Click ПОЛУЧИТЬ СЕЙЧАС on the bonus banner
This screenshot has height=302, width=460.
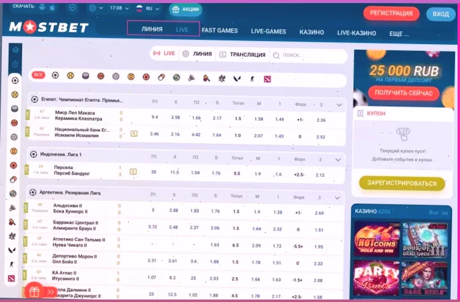tap(404, 93)
